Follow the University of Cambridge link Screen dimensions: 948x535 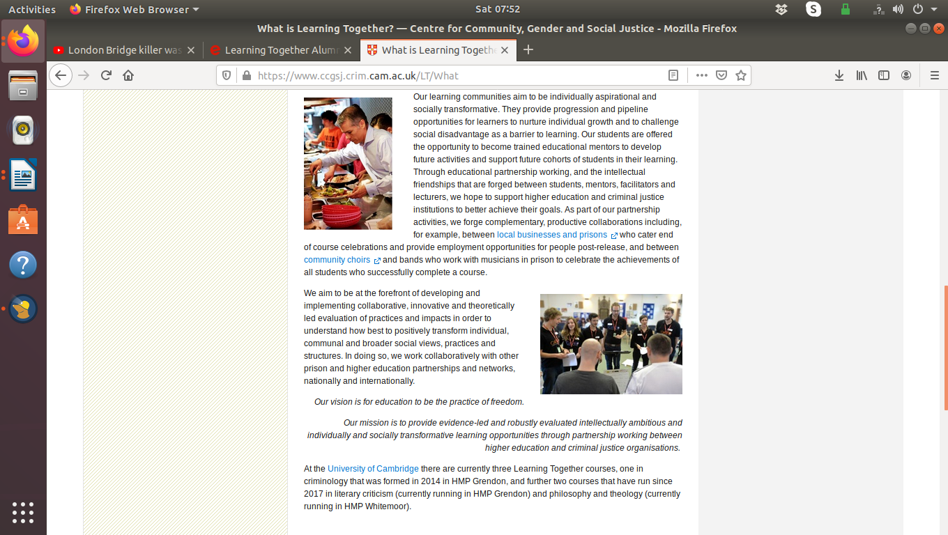point(373,469)
